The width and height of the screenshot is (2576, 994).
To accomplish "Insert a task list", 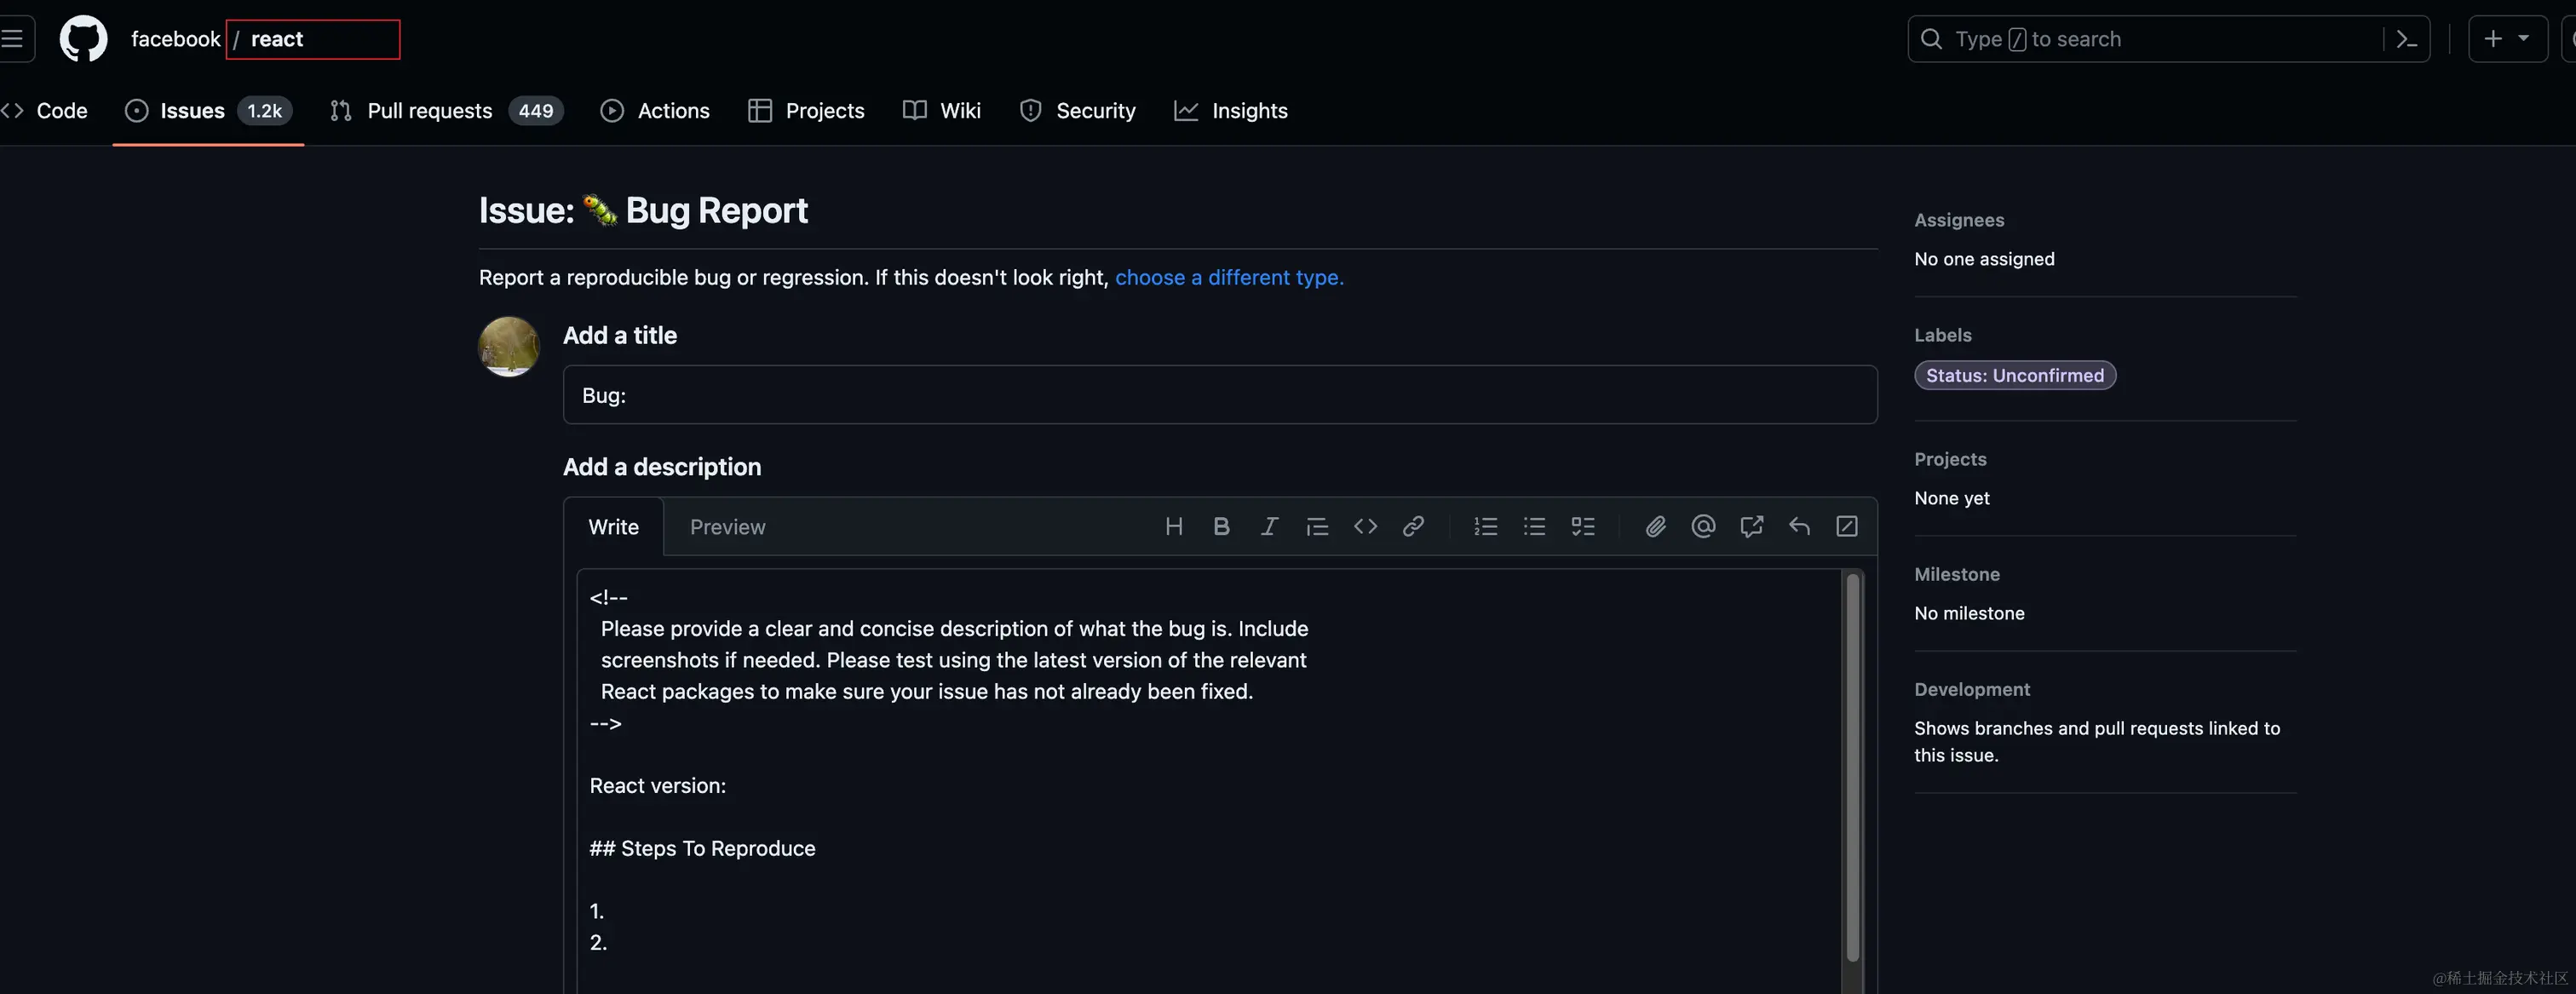I will [x=1583, y=526].
